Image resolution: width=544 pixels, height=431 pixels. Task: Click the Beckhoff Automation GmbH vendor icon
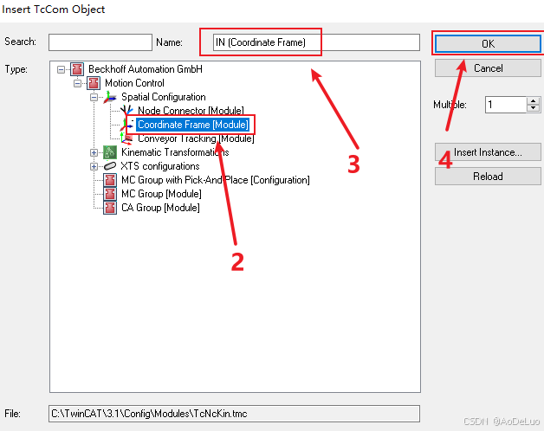pyautogui.click(x=77, y=69)
